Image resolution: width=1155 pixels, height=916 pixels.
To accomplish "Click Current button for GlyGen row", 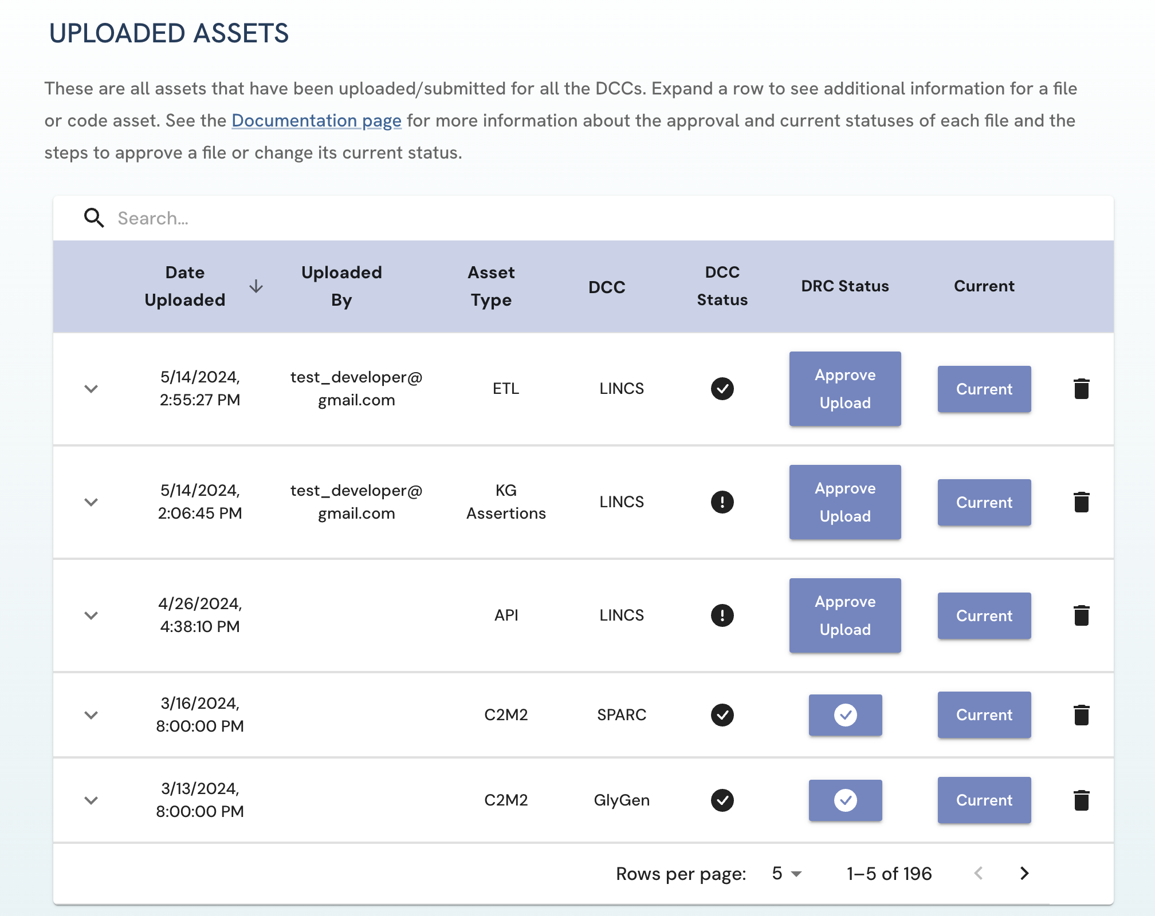I will (984, 800).
